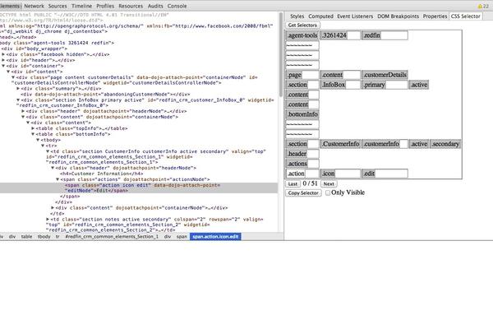Select the div abandoningCustomerNode line
The image size is (493, 329).
tap(105, 94)
